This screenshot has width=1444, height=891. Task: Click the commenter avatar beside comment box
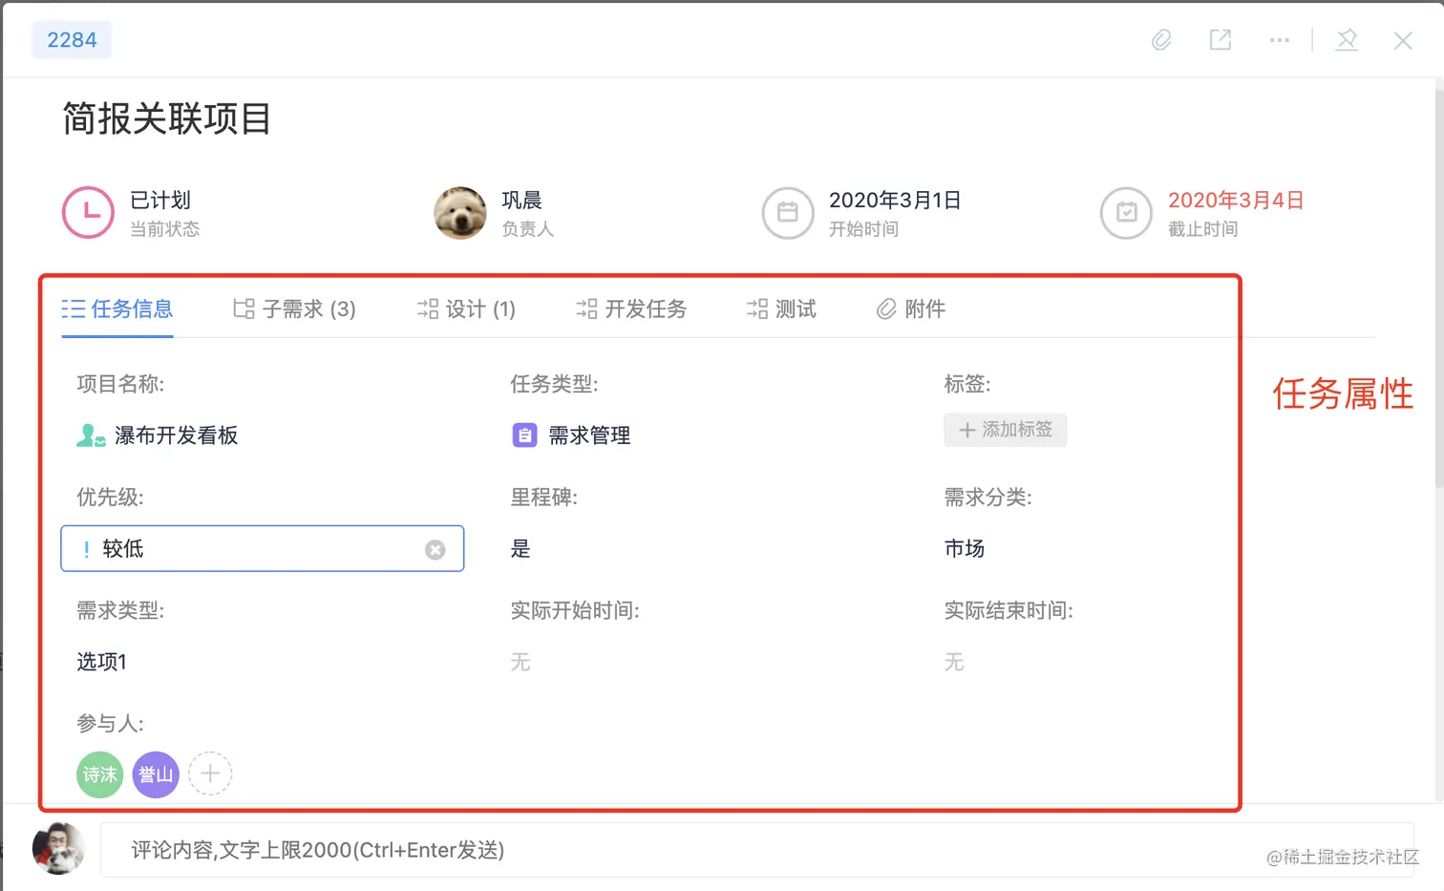58,848
